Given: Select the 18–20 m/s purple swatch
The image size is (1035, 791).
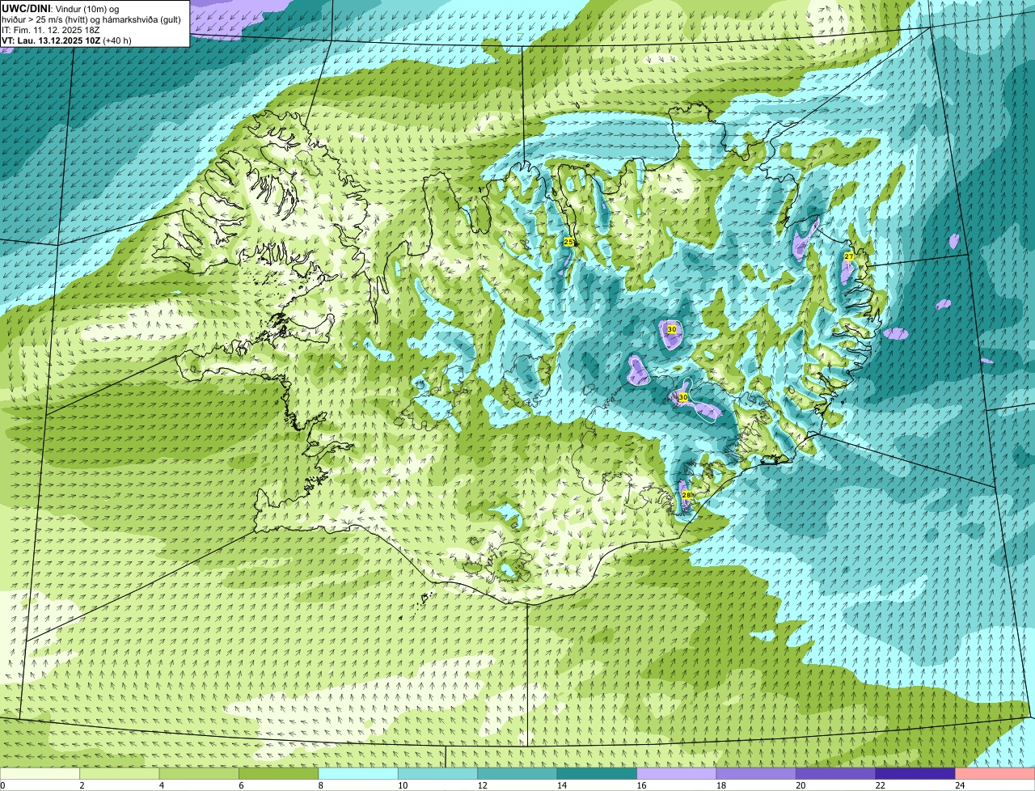Looking at the screenshot, I should [x=756, y=774].
